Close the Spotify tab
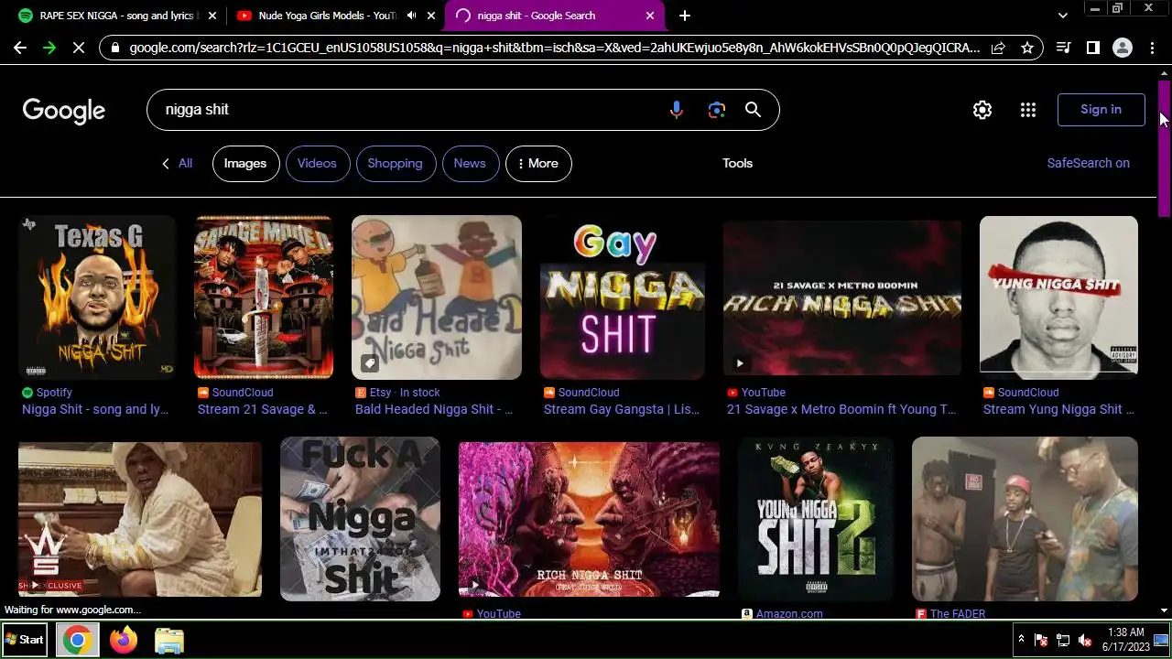 pos(212,16)
